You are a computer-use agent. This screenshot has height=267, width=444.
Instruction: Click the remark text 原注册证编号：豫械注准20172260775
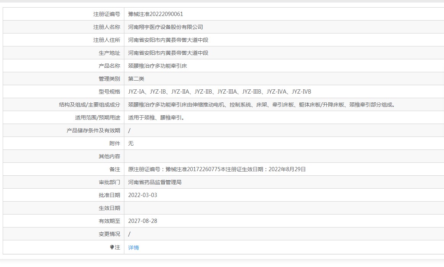tap(174, 169)
